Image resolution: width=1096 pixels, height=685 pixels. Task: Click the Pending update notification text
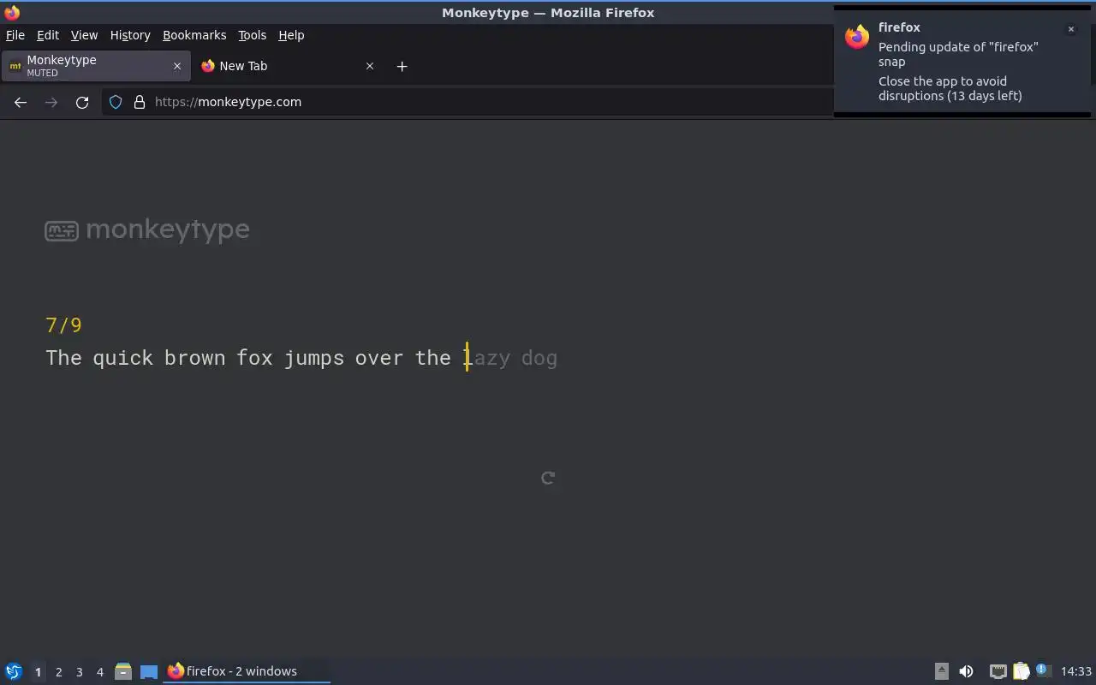[x=958, y=54]
